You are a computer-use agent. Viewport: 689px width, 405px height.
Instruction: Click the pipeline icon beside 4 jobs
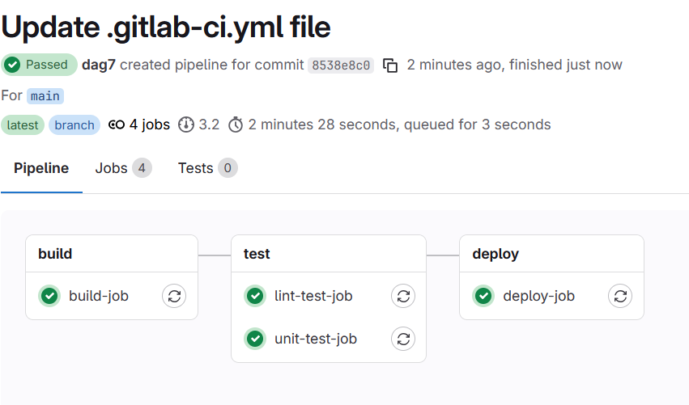point(117,124)
